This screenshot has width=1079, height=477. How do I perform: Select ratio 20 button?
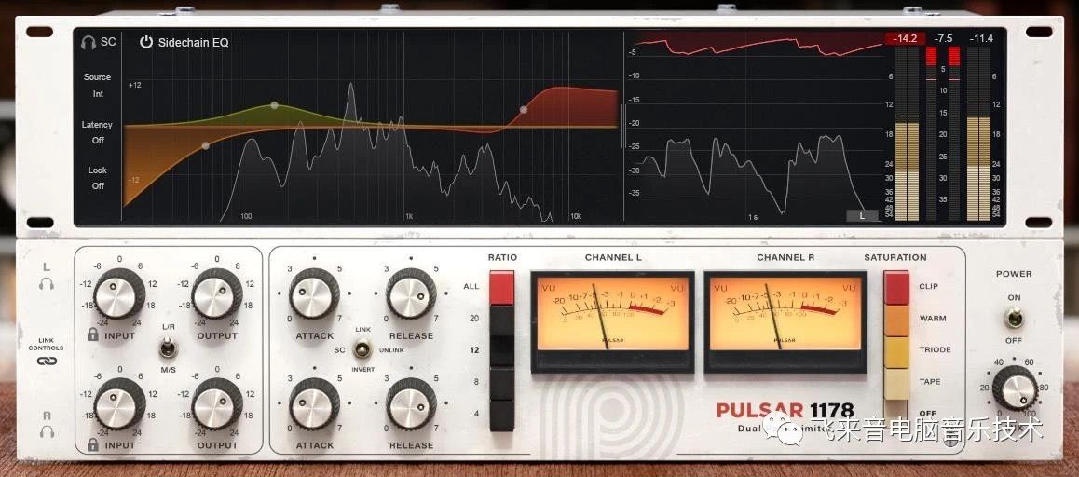point(501,320)
